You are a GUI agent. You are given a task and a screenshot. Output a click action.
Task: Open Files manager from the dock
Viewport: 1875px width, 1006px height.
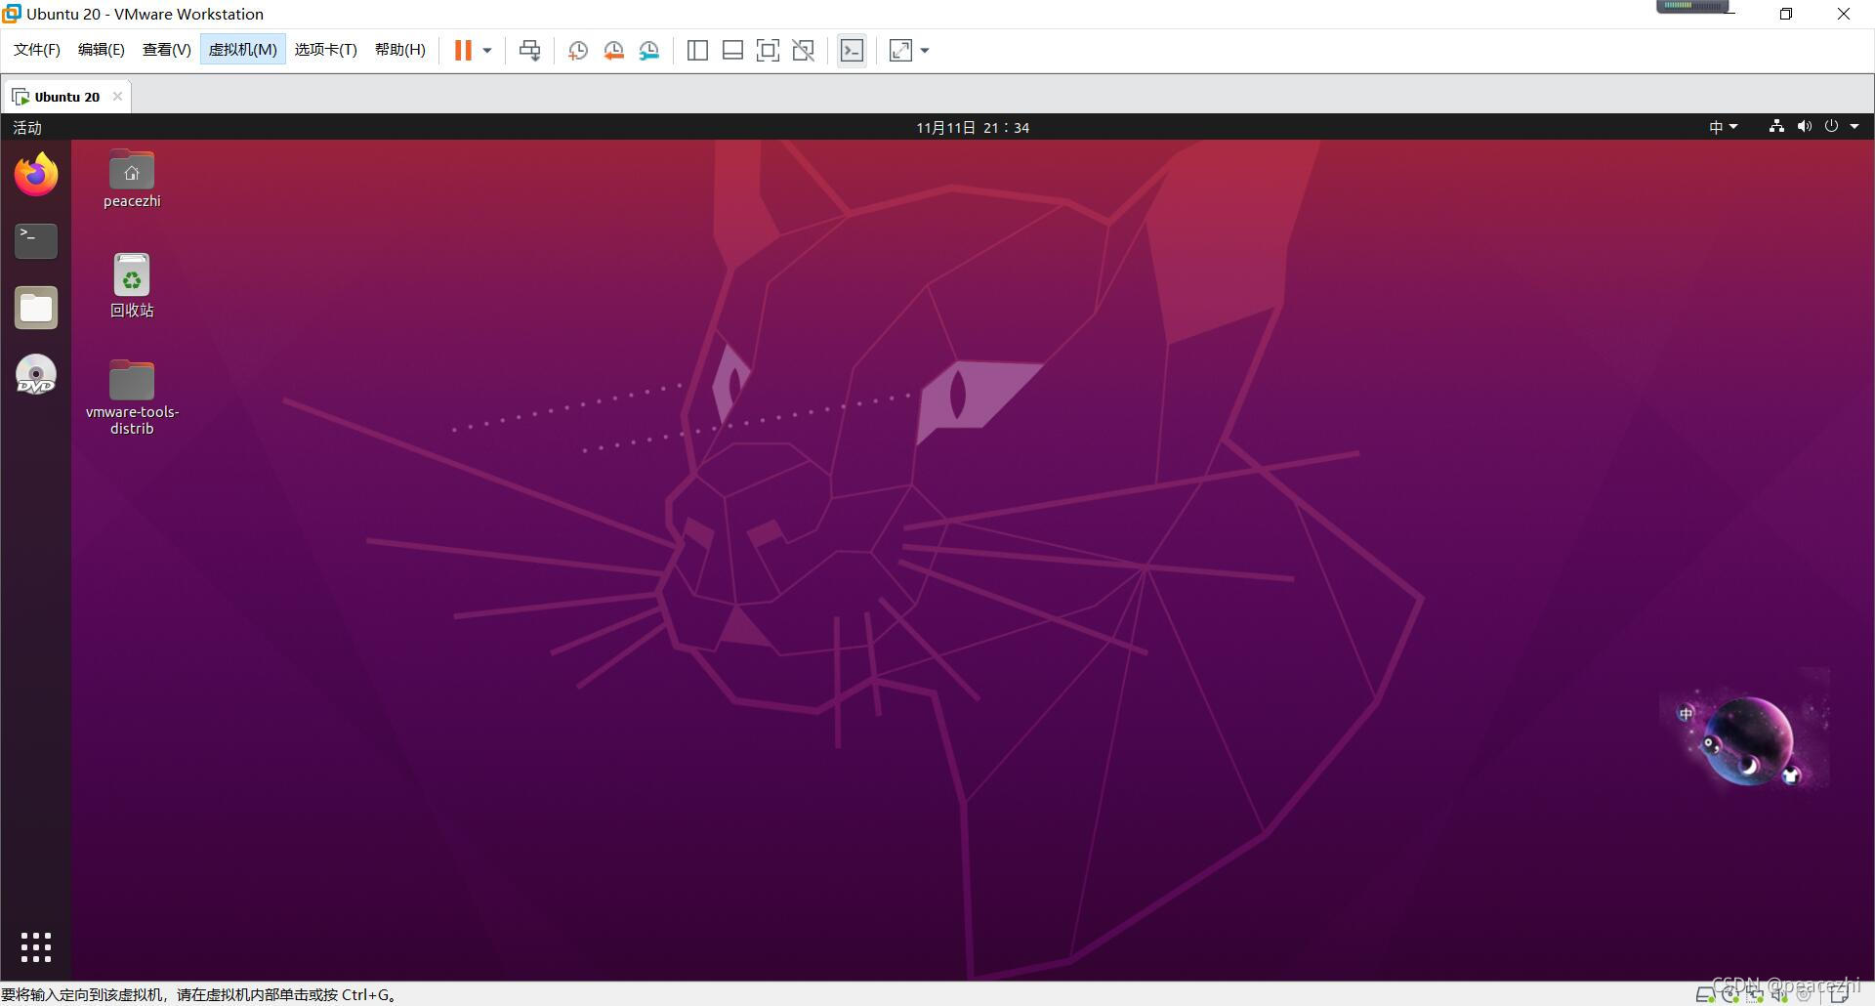pos(36,308)
